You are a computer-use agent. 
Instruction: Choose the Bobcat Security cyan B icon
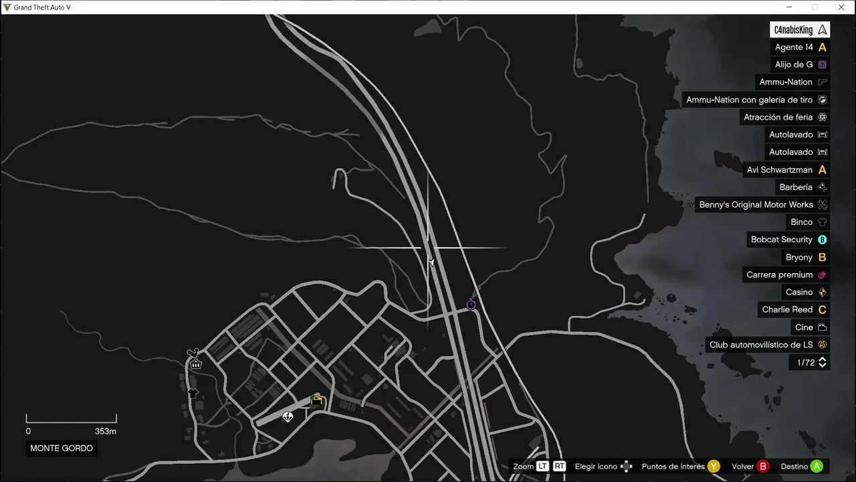pos(823,240)
